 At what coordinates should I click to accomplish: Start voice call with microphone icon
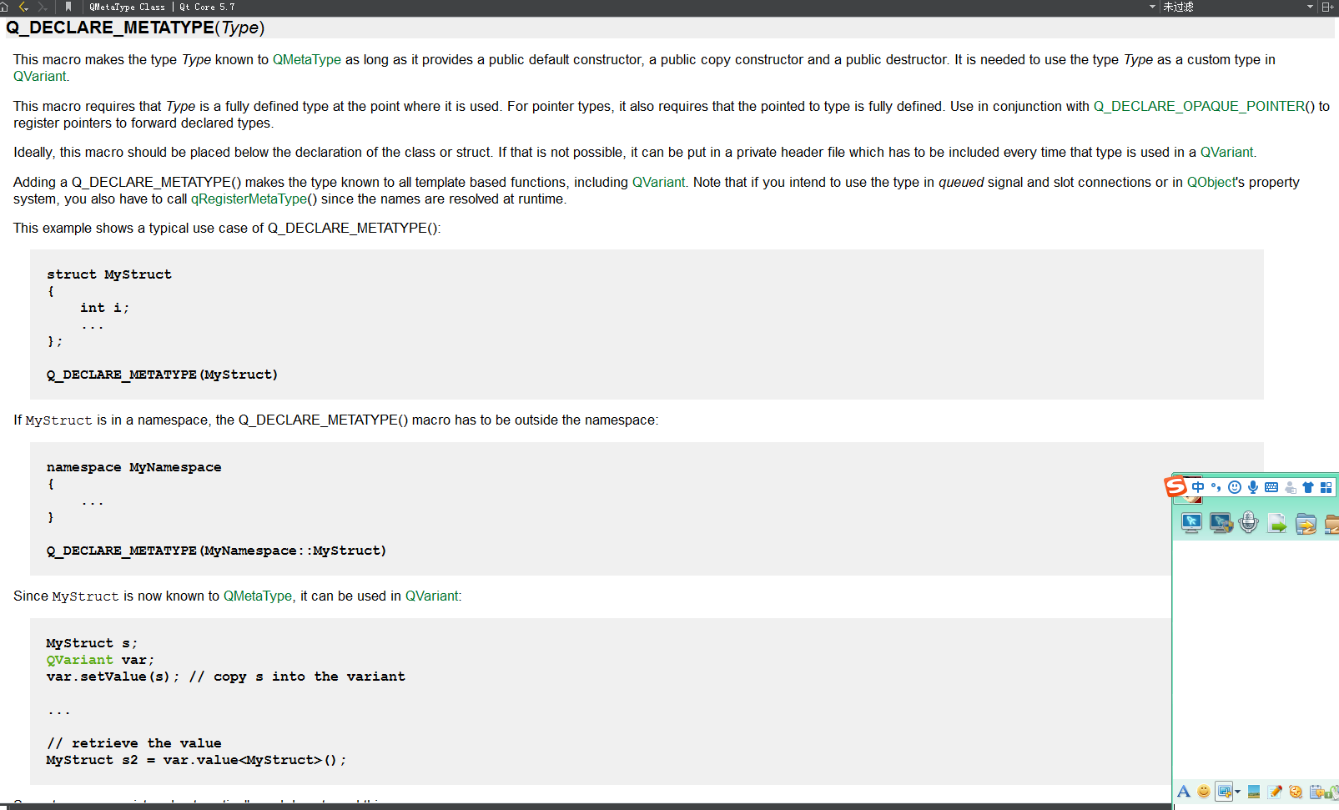click(x=1249, y=523)
